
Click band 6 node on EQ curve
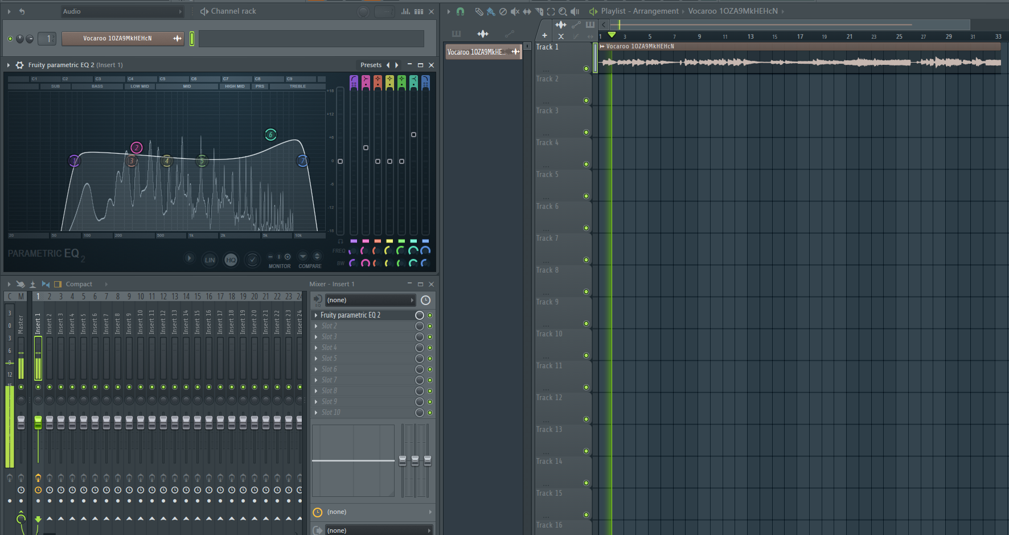[x=270, y=134]
